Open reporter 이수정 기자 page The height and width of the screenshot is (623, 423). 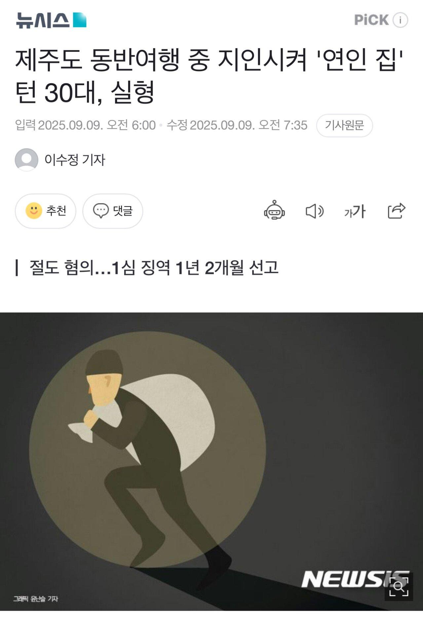(75, 160)
